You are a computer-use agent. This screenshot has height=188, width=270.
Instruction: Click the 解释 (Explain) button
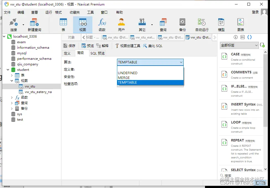pyautogui.click(x=102, y=46)
